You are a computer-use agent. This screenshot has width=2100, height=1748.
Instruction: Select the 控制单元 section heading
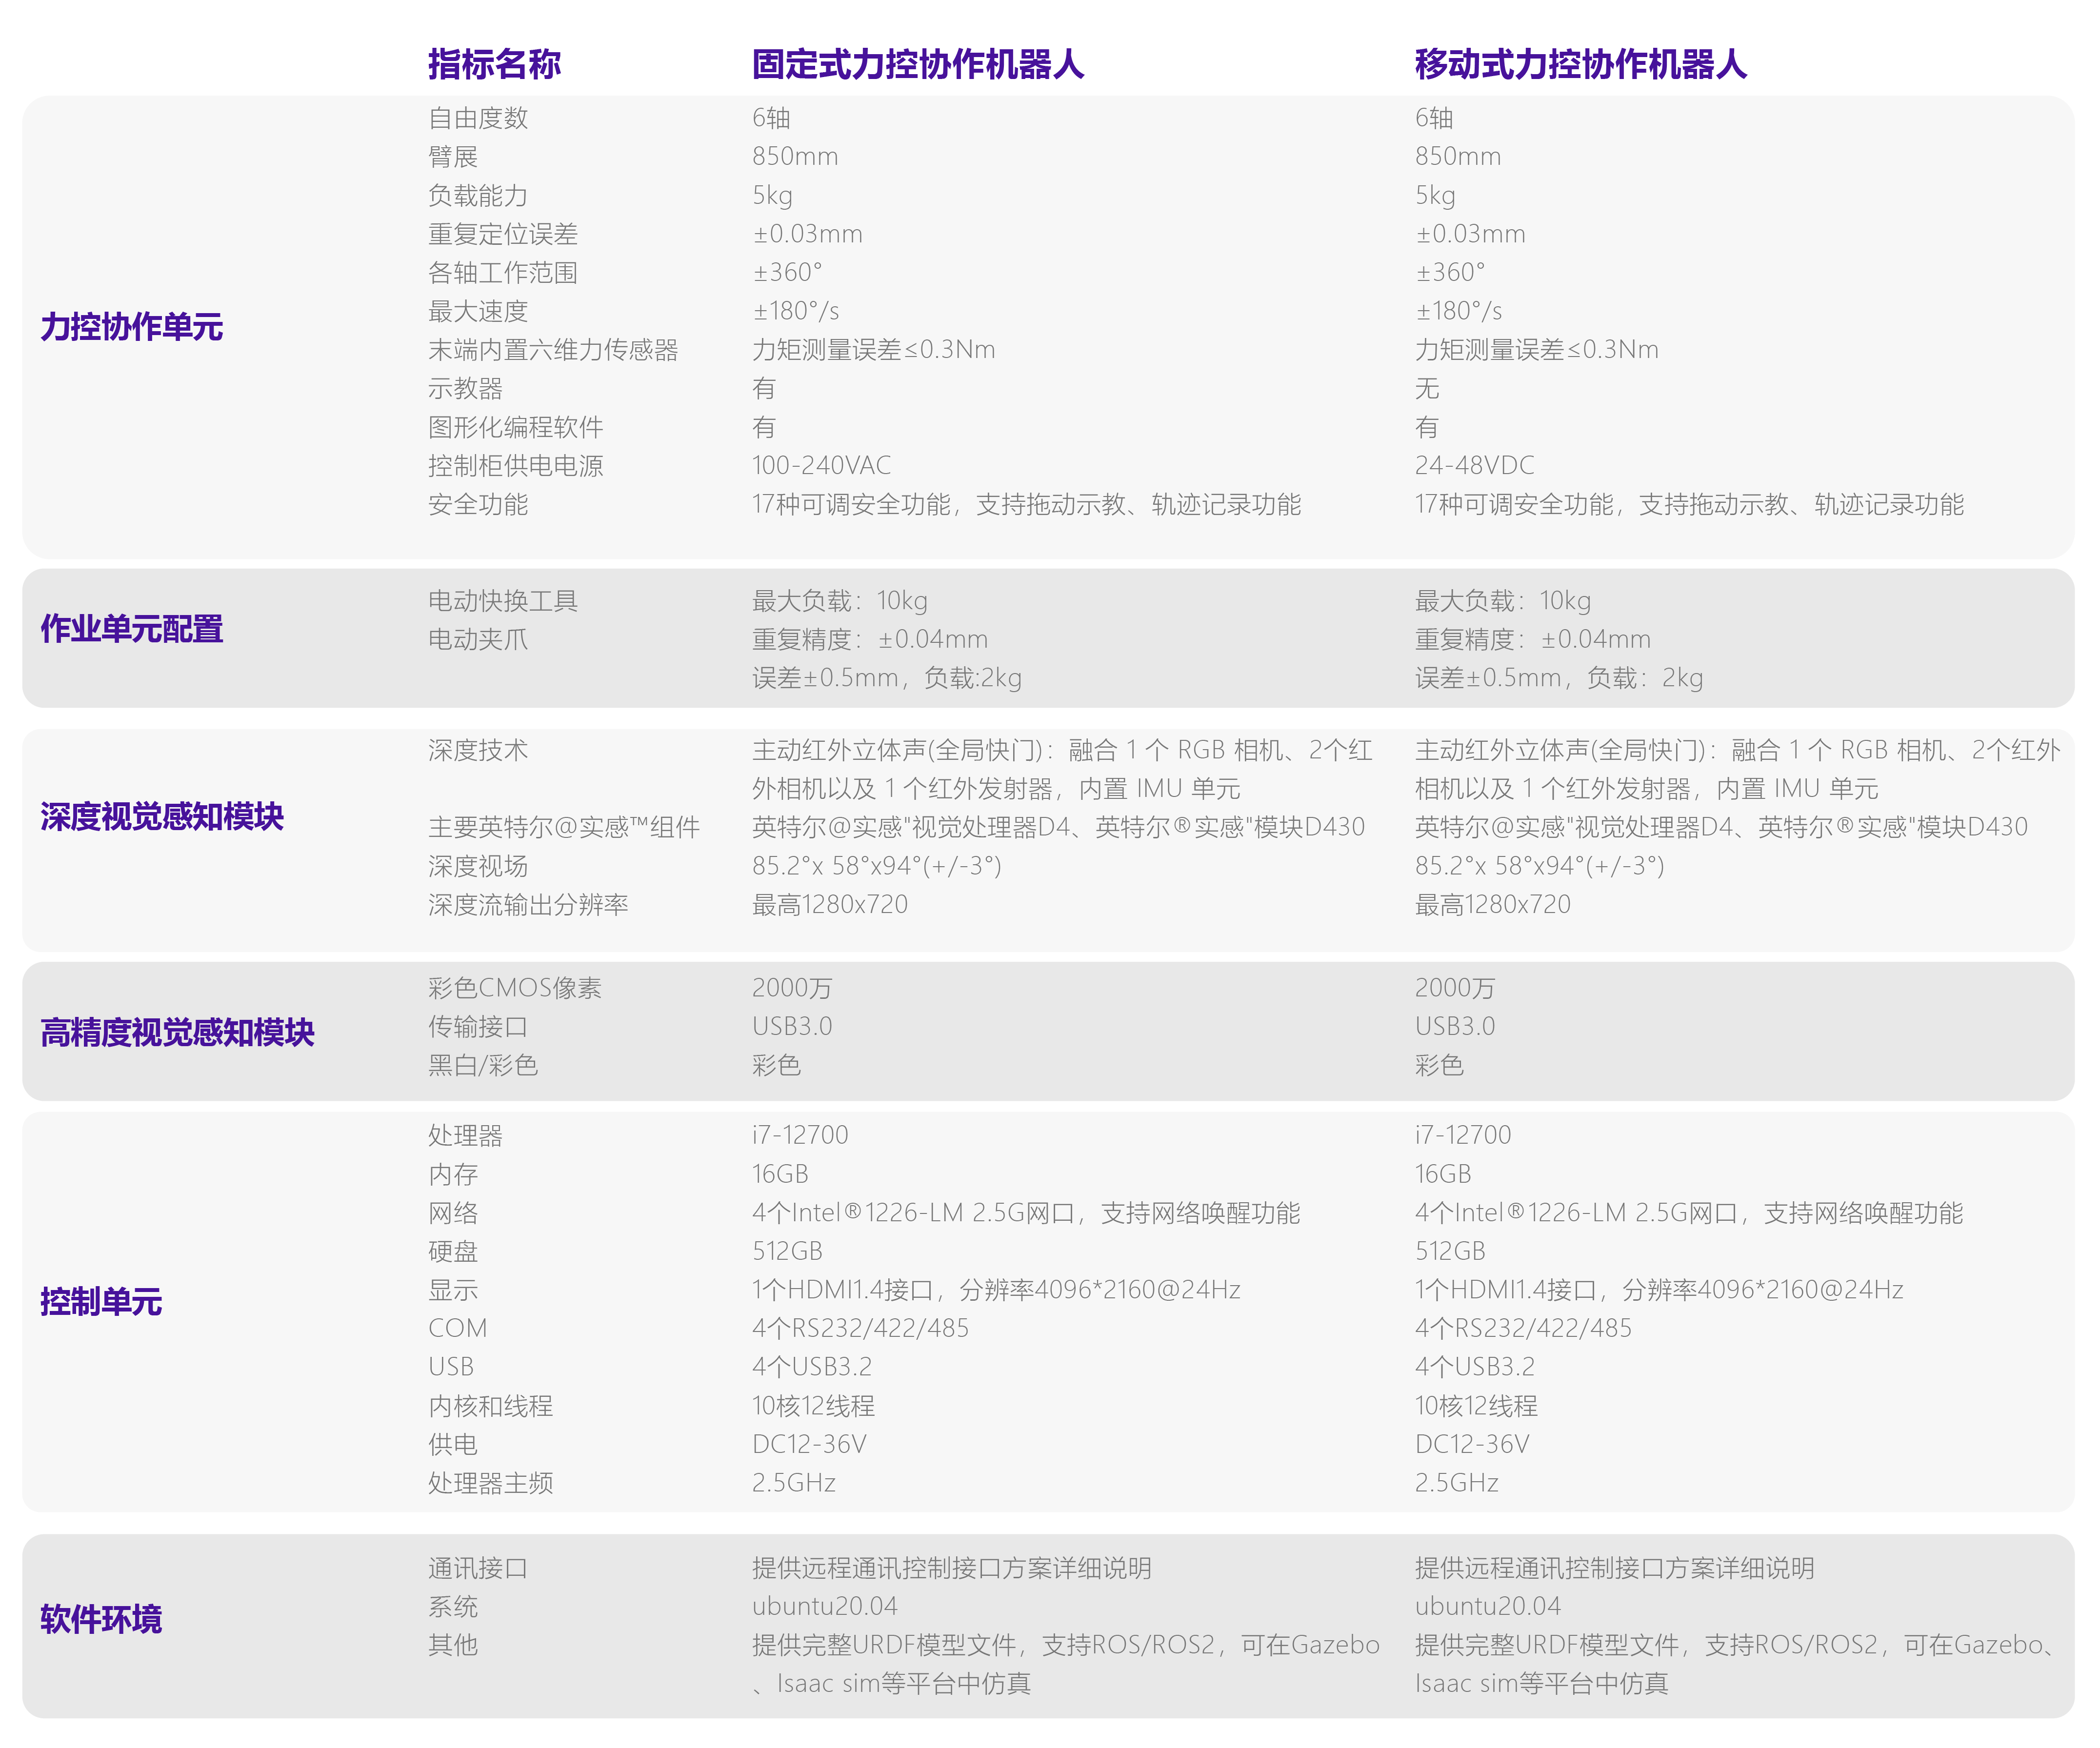pos(101,1302)
